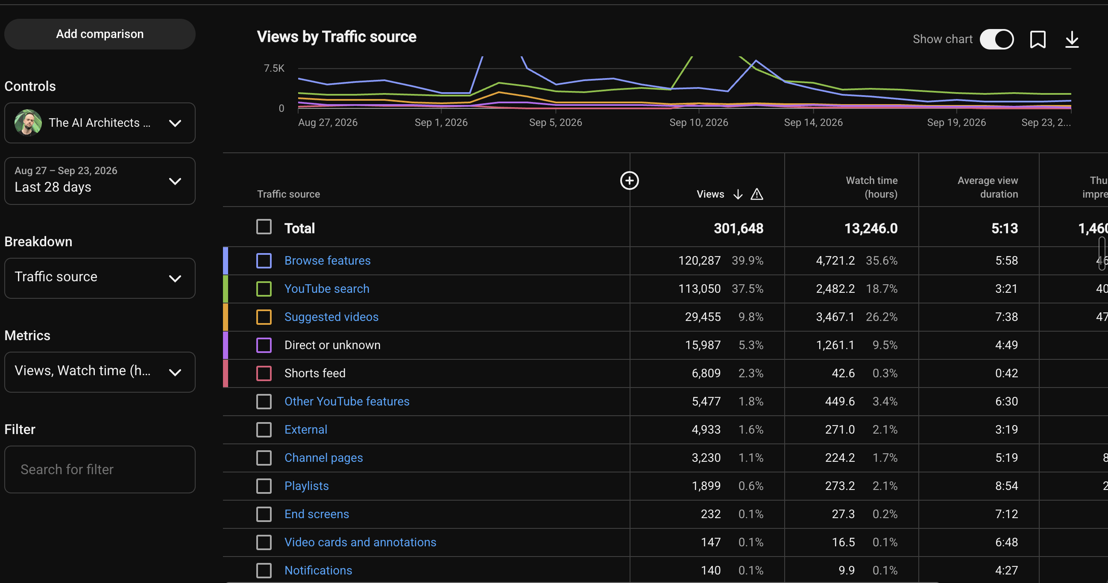Click the blue color bar for Browse features
This screenshot has width=1108, height=583.
coord(226,260)
